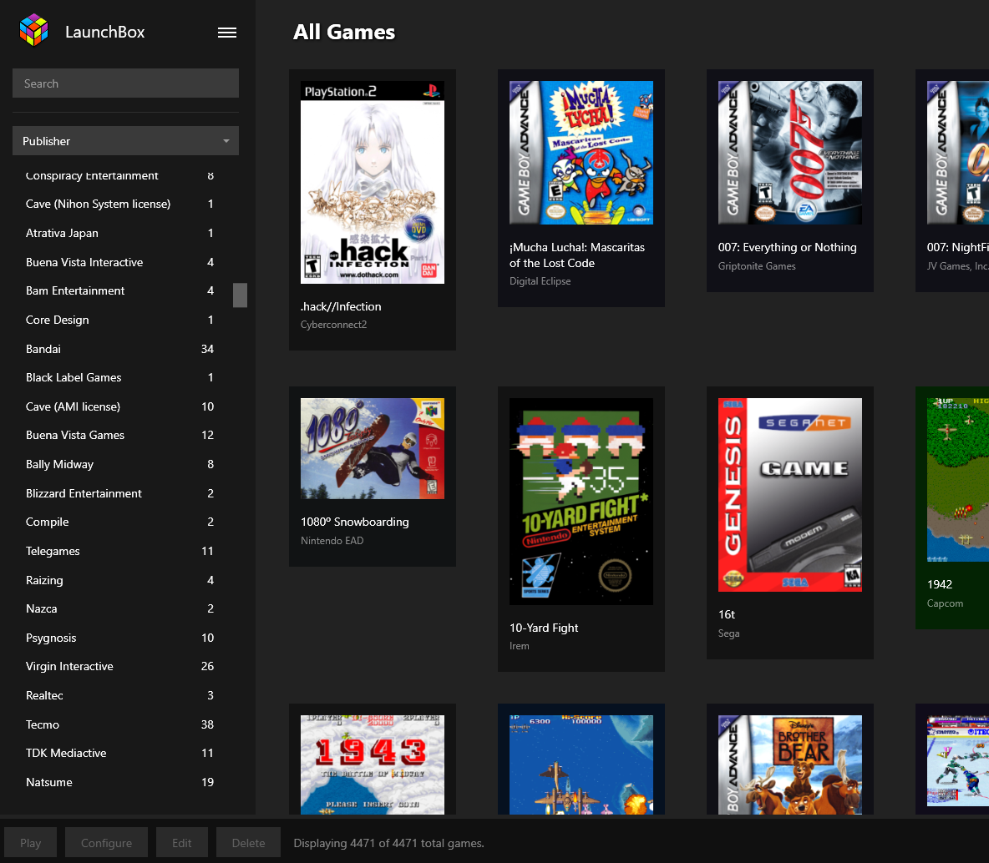The height and width of the screenshot is (863, 989).
Task: Select the 1080° Snowboarding cover image
Action: click(x=373, y=448)
